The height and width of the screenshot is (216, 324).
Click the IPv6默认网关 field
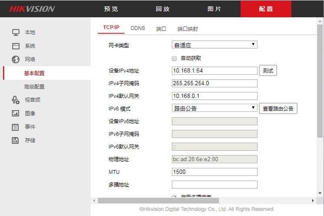215,147
